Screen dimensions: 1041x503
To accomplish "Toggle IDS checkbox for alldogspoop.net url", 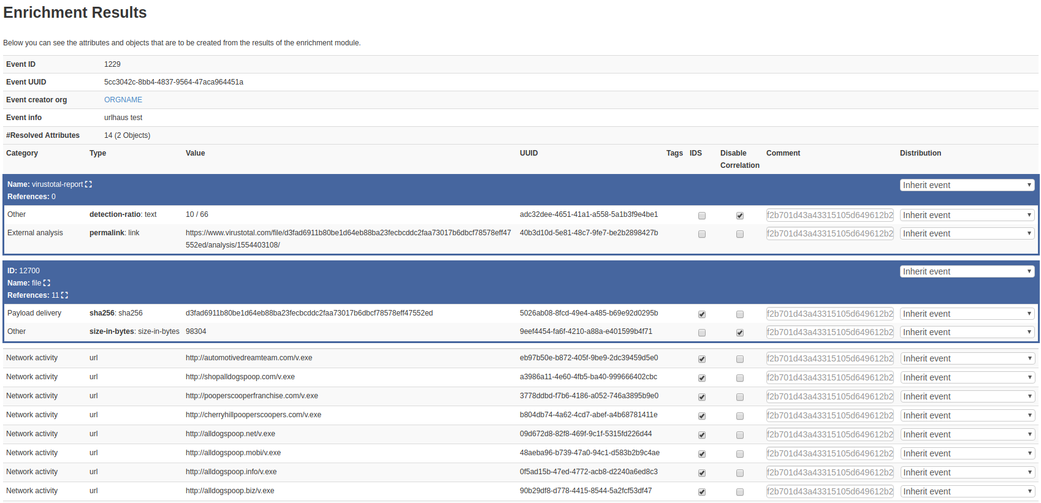I will coord(702,435).
